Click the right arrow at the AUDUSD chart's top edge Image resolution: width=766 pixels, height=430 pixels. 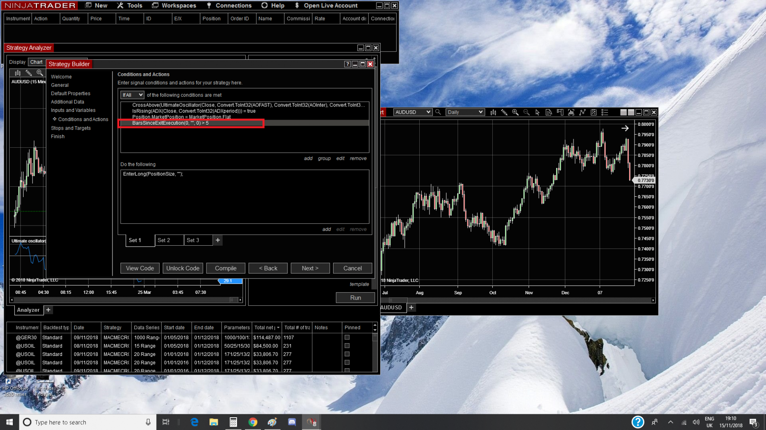pyautogui.click(x=625, y=128)
